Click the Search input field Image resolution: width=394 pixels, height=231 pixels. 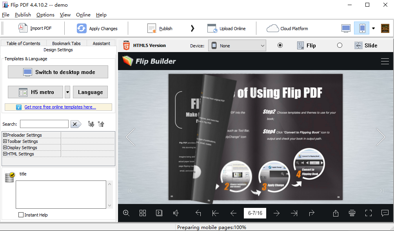(x=44, y=124)
